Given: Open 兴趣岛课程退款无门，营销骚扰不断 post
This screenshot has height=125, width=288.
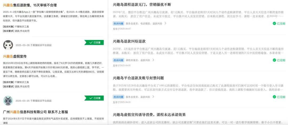Looking at the screenshot, I should pyautogui.click(x=142, y=5).
